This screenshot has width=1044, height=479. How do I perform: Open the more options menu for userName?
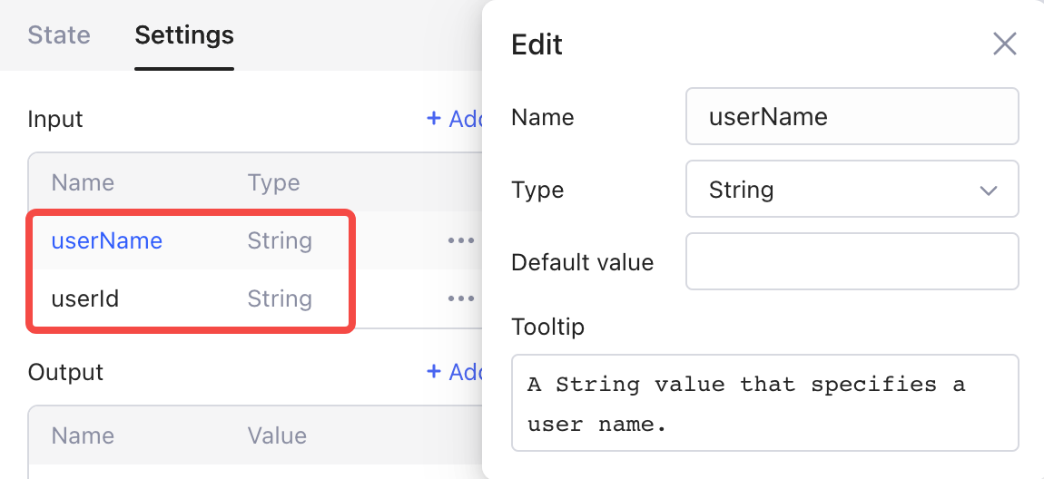pyautogui.click(x=460, y=241)
